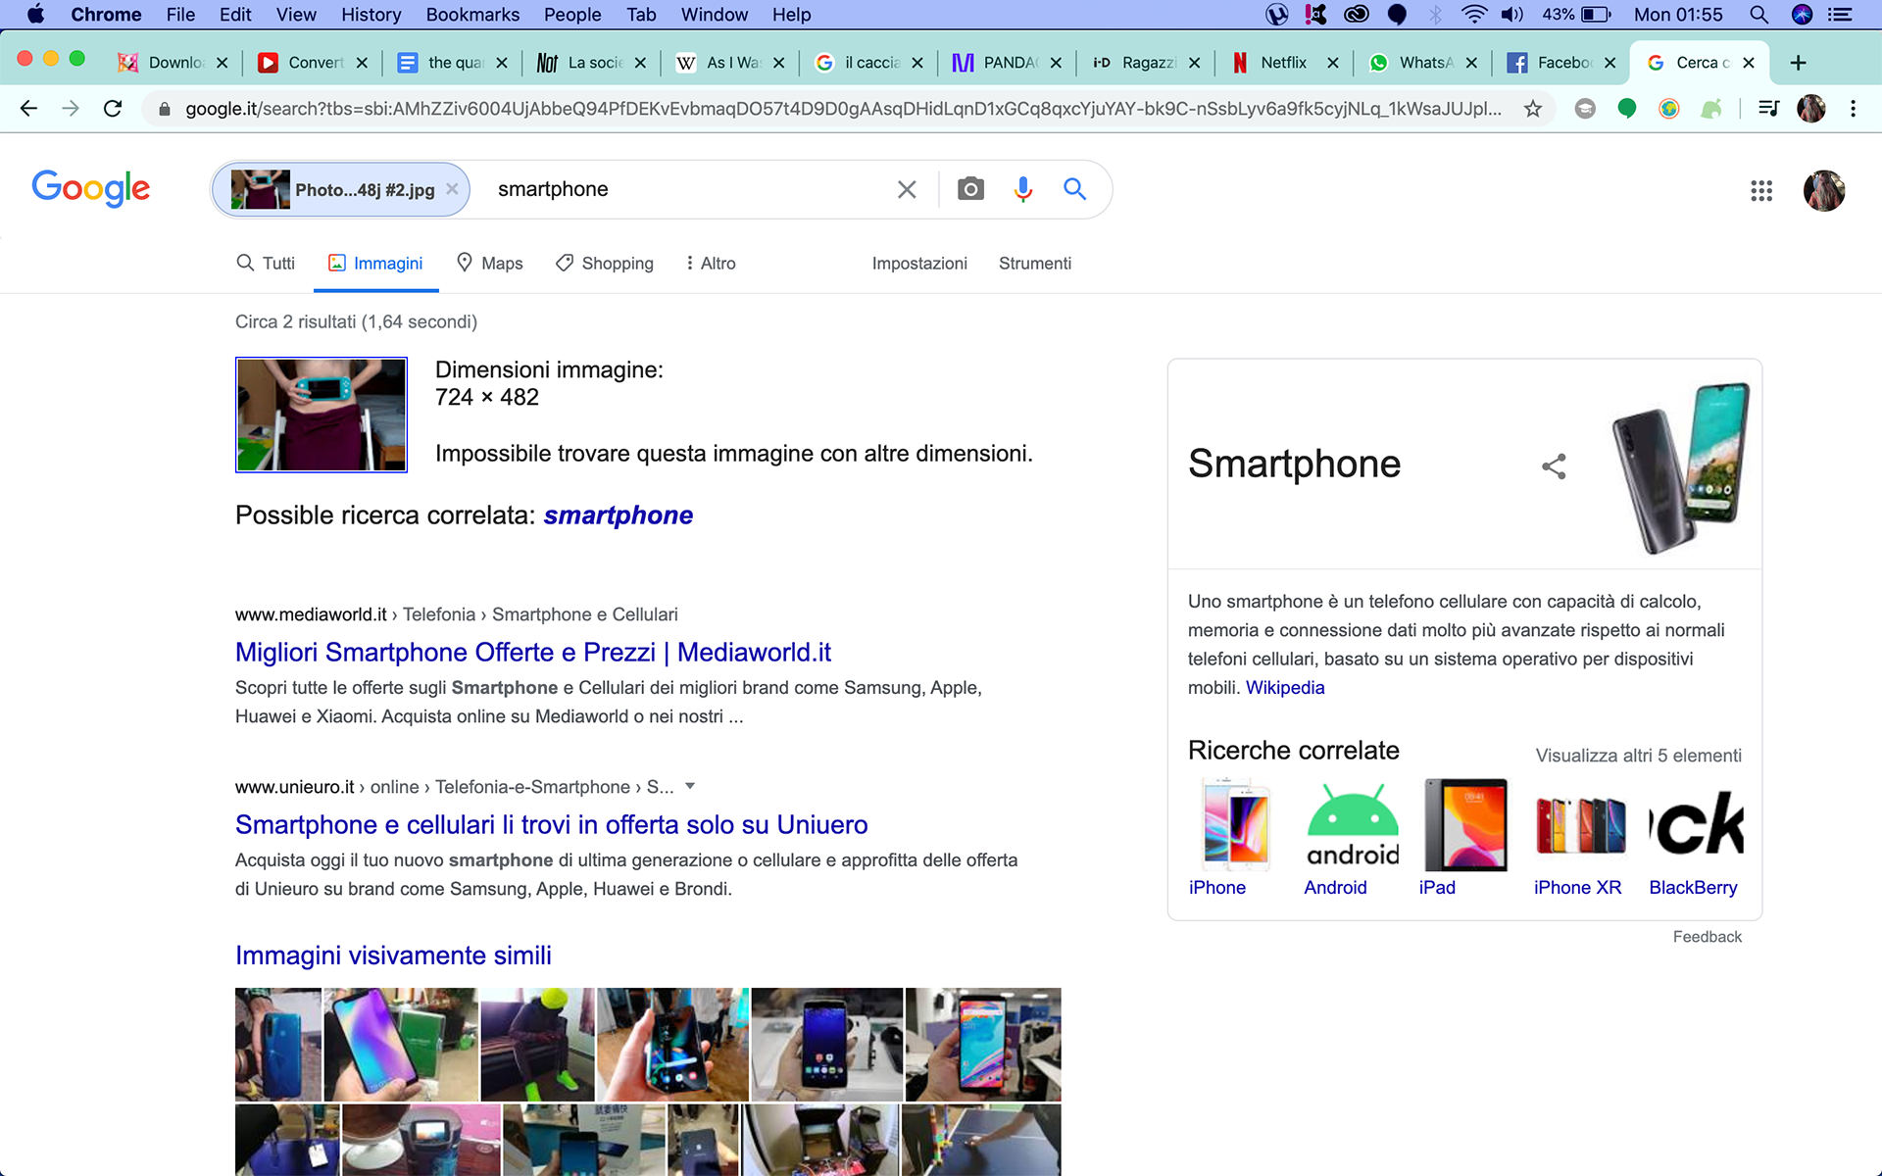Open the BlackBerry related search

(x=1695, y=837)
